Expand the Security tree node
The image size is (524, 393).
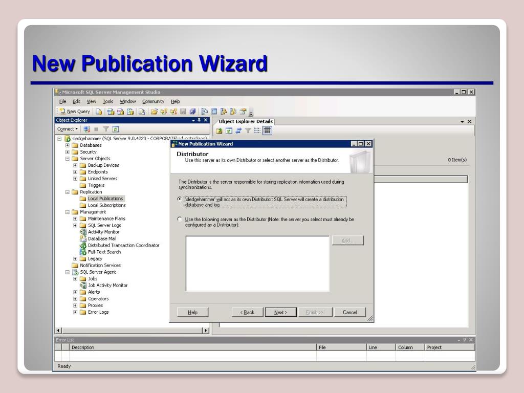[x=68, y=152]
